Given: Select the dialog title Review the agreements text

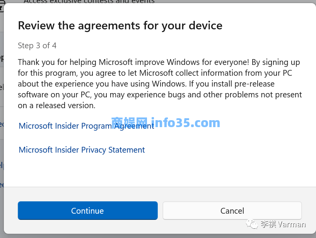Looking at the screenshot, I should click(x=120, y=25).
